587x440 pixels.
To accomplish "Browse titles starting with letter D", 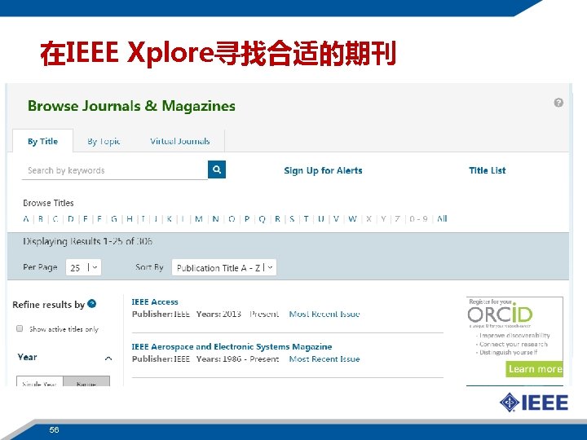I will (70, 219).
